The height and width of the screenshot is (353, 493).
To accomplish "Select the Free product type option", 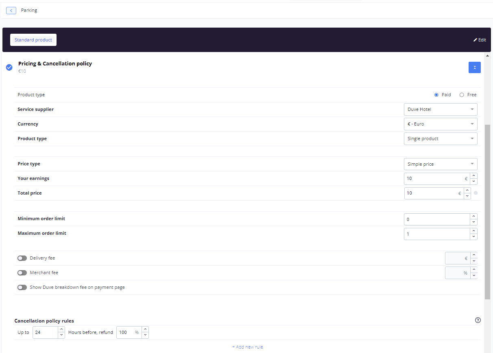I will 462,95.
